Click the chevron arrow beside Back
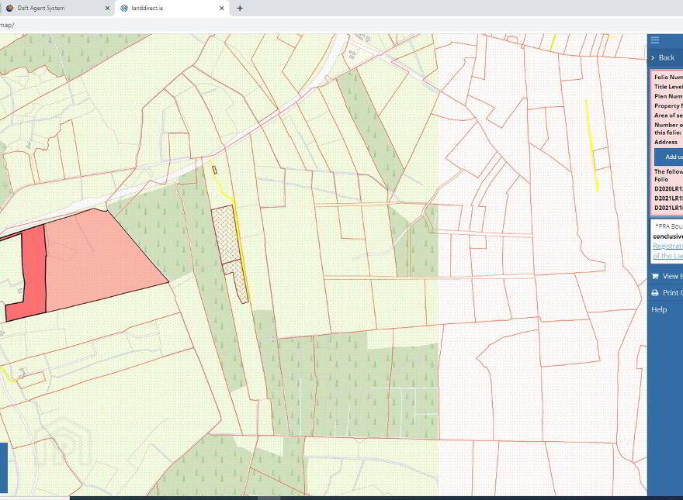Viewport: 683px width, 500px height. (653, 58)
